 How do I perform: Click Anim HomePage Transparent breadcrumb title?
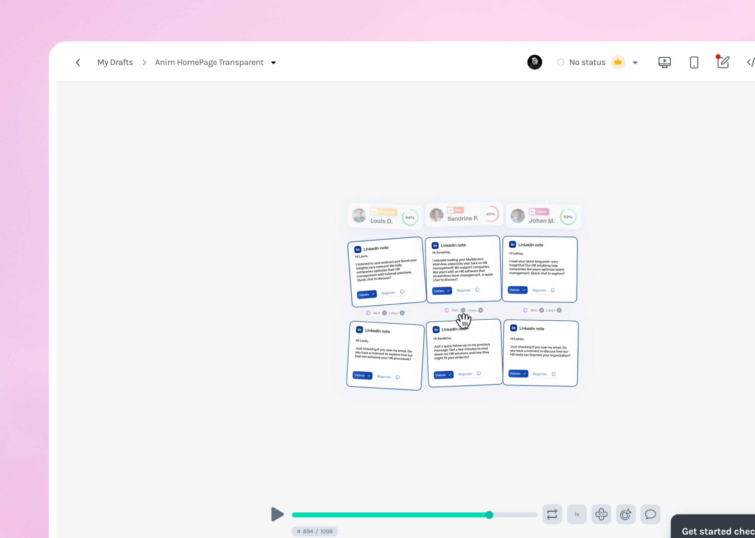[x=209, y=62]
